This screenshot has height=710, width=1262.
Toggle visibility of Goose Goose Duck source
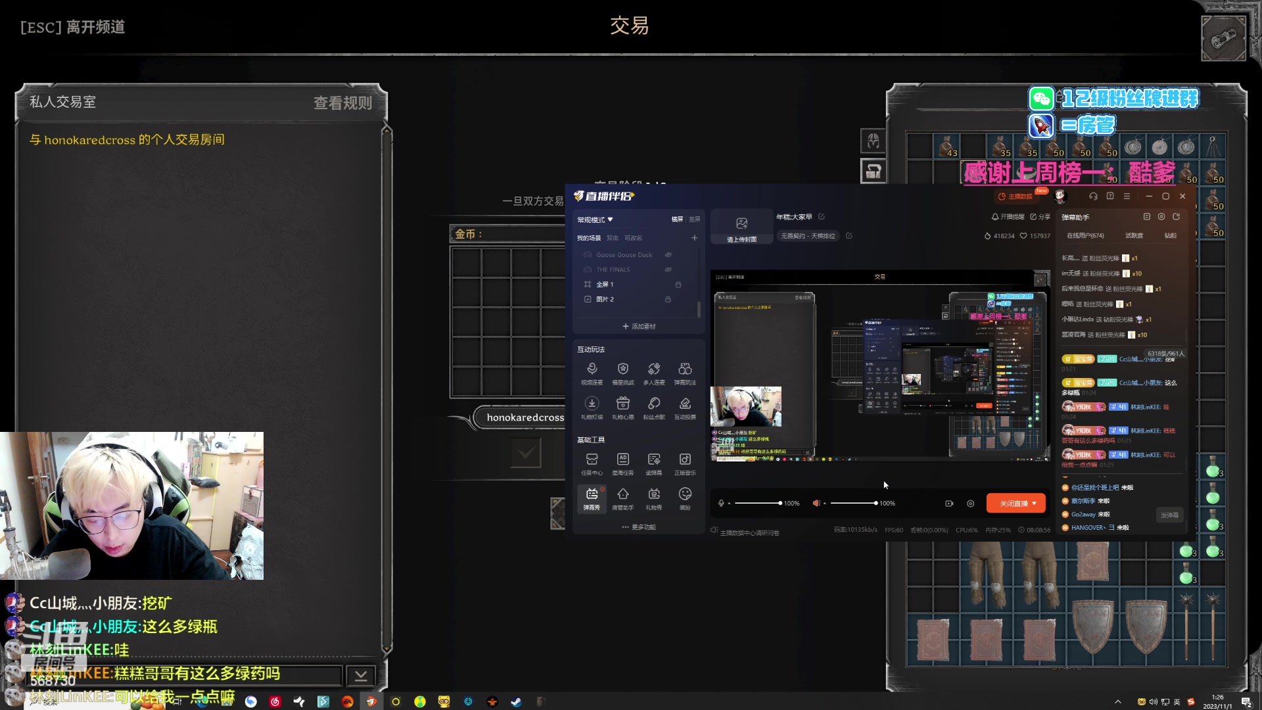(x=668, y=254)
